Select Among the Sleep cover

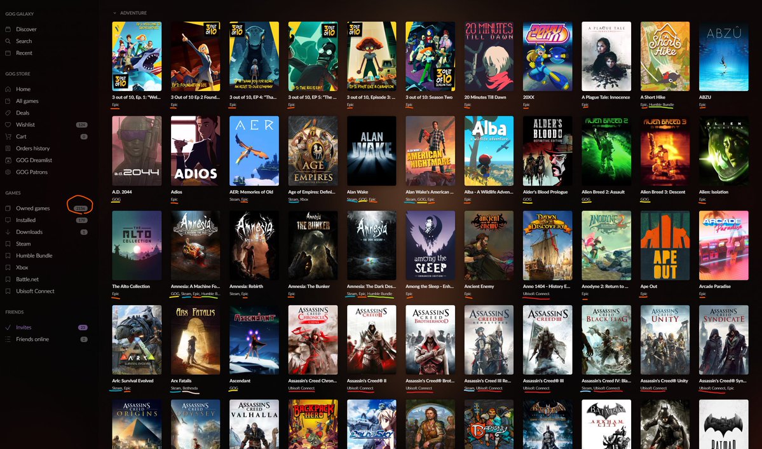[x=430, y=245]
